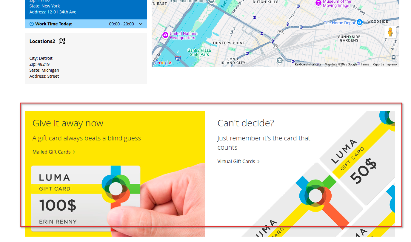Click Report a map error
Screen dimensions: 411x242
pyautogui.click(x=385, y=64)
